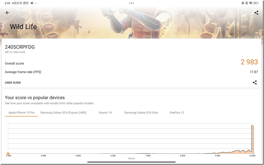Click the 17.87 frame rate value
This screenshot has height=165, width=264.
pos(254,72)
